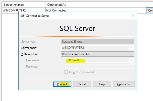Click the Connect to Server dialog icon
Screen dimensions: 153x101
pos(23,16)
